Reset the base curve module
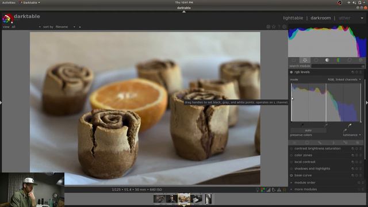The height and width of the screenshot is (207, 368). click(x=356, y=175)
